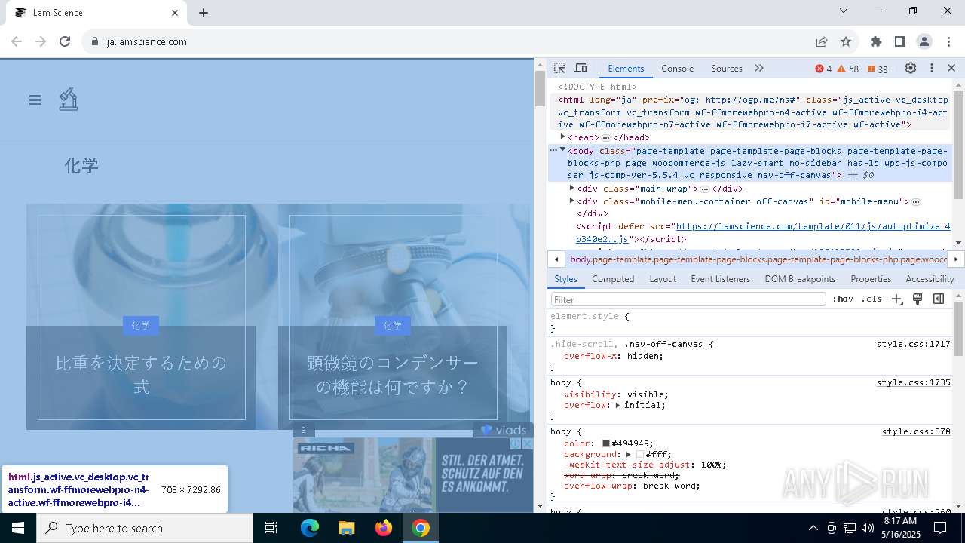965x543 pixels.
Task: Select the Elements tab
Action: (x=626, y=69)
